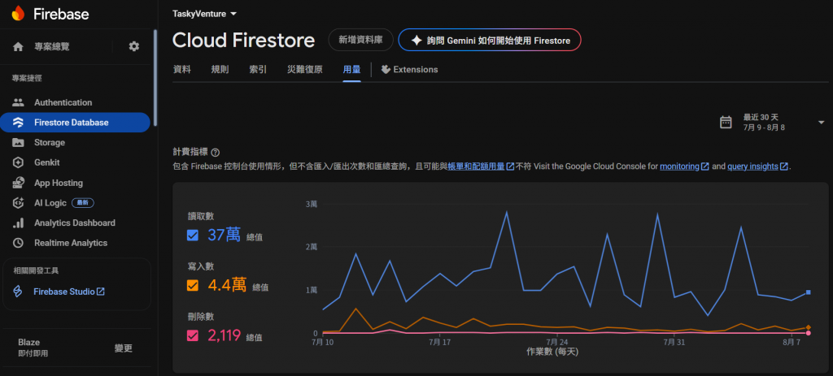Click the 2,119 deletes total value
Viewport: 833px width, 376px height.
tap(225, 335)
